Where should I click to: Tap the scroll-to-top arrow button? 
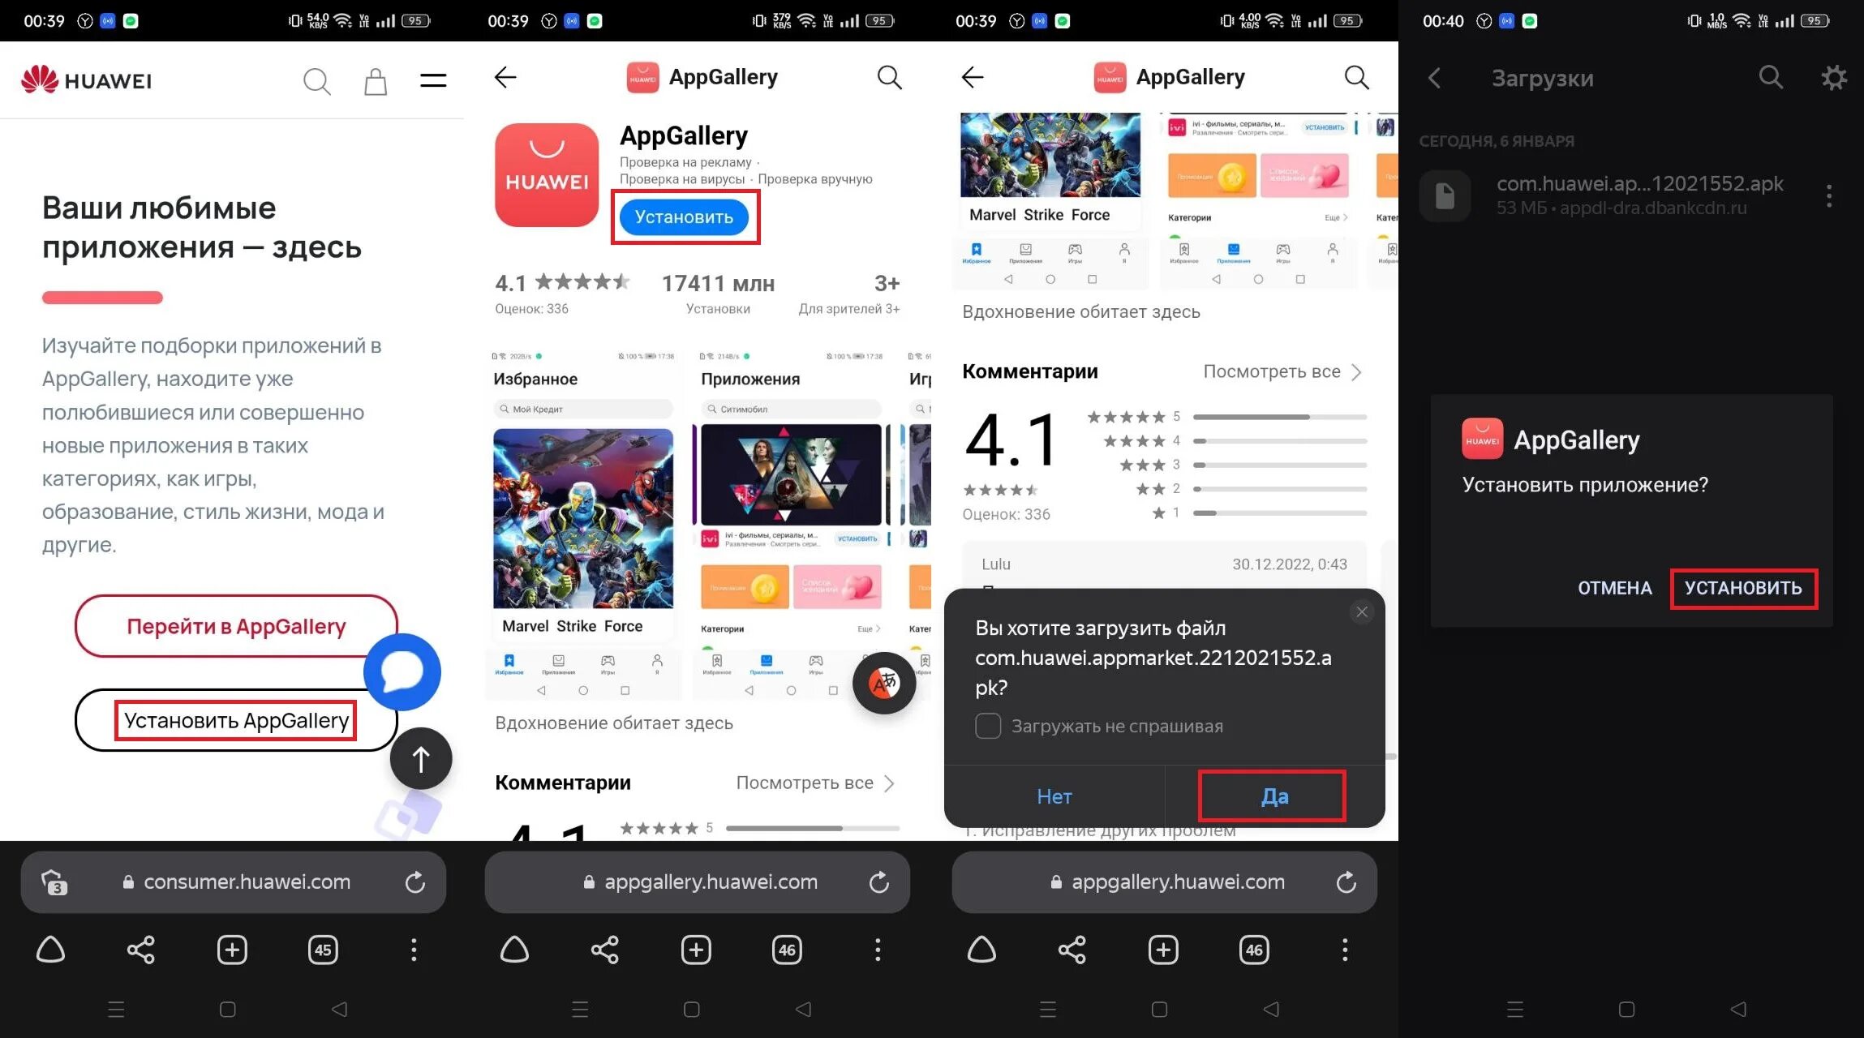(x=420, y=759)
